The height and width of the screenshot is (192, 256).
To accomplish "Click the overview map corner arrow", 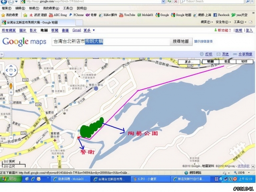I will 253,166.
